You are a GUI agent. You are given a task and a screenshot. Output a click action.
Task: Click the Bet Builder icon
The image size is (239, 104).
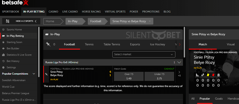point(3,49)
